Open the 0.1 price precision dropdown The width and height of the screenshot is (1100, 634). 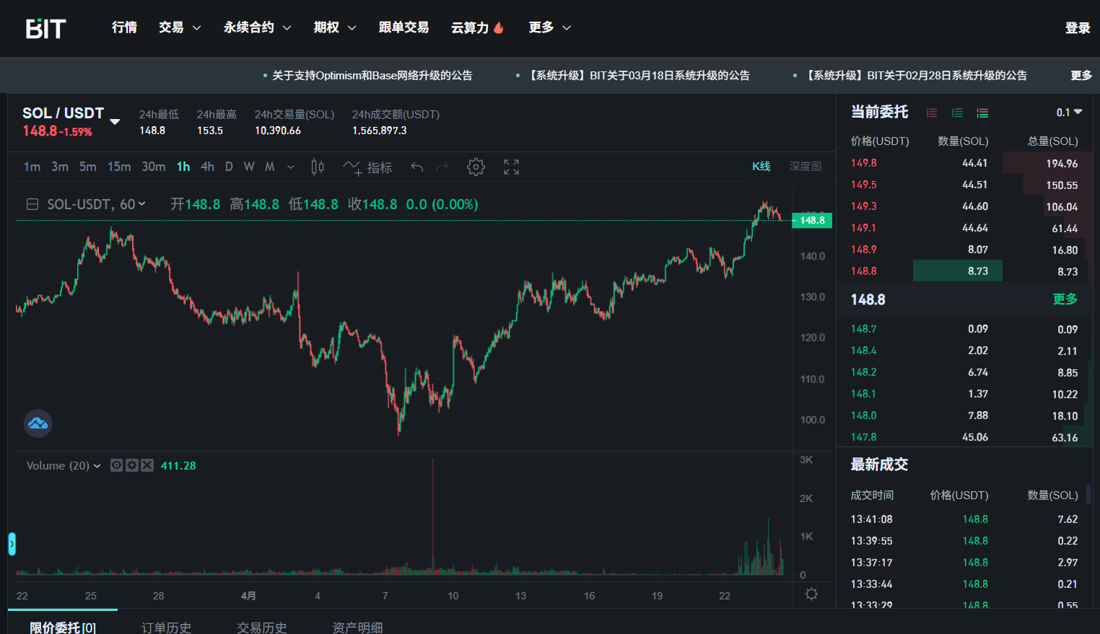[1069, 113]
